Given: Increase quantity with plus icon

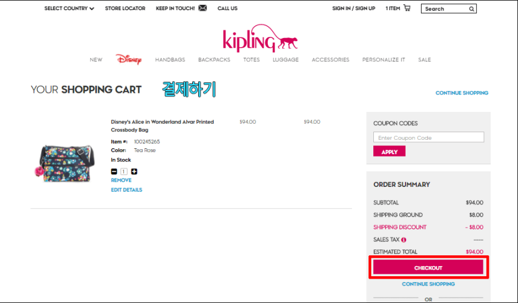Looking at the screenshot, I should pos(134,171).
